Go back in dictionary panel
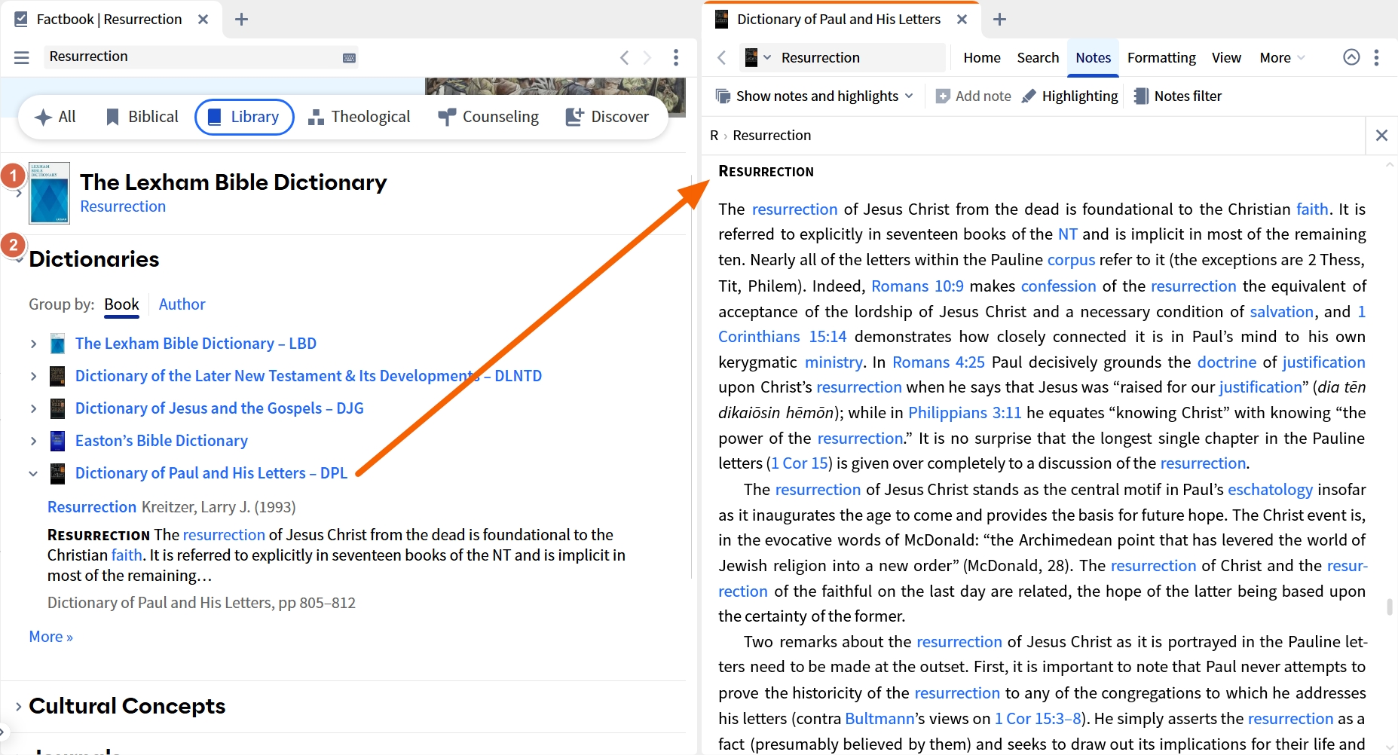Image resolution: width=1398 pixels, height=755 pixels. pos(721,58)
